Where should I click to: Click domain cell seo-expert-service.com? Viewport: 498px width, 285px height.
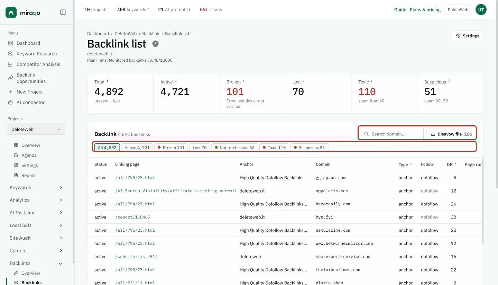[343, 257]
